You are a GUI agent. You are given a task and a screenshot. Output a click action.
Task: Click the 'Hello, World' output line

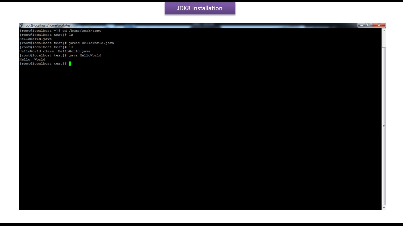point(32,59)
